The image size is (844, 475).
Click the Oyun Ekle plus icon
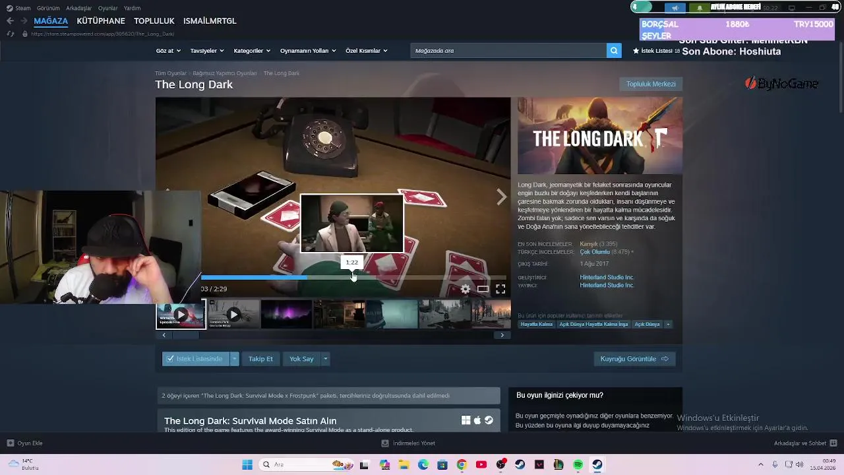pyautogui.click(x=10, y=443)
